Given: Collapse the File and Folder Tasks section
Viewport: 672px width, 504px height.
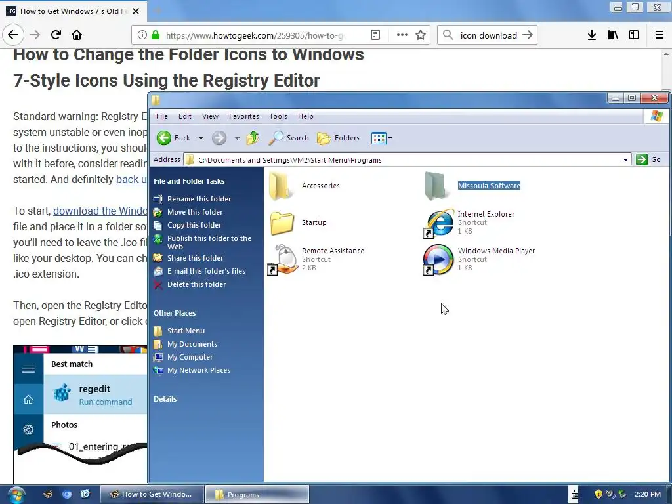Looking at the screenshot, I should [x=189, y=181].
